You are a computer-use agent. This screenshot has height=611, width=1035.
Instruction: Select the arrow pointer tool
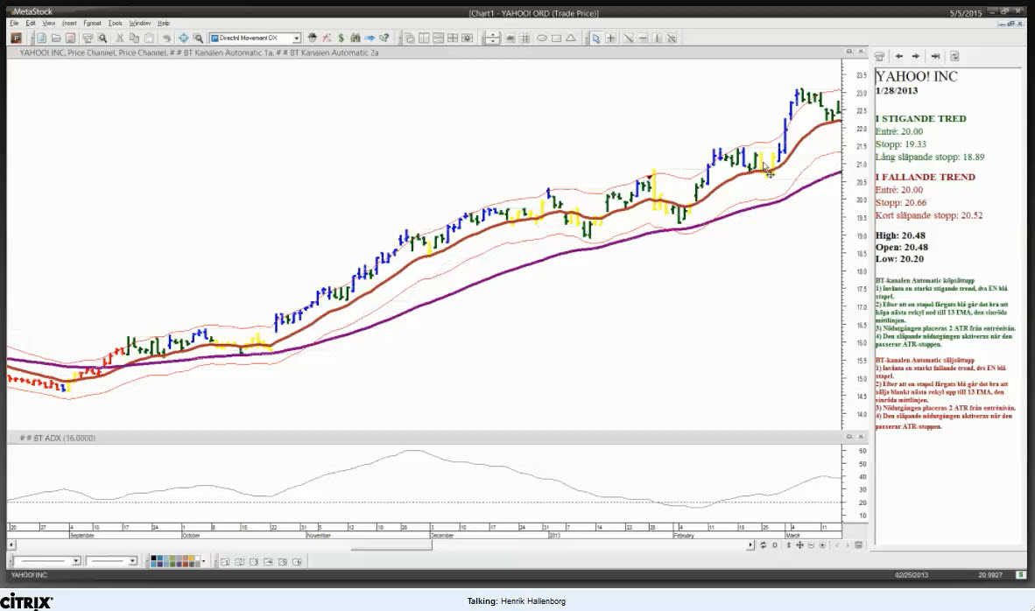click(x=596, y=39)
